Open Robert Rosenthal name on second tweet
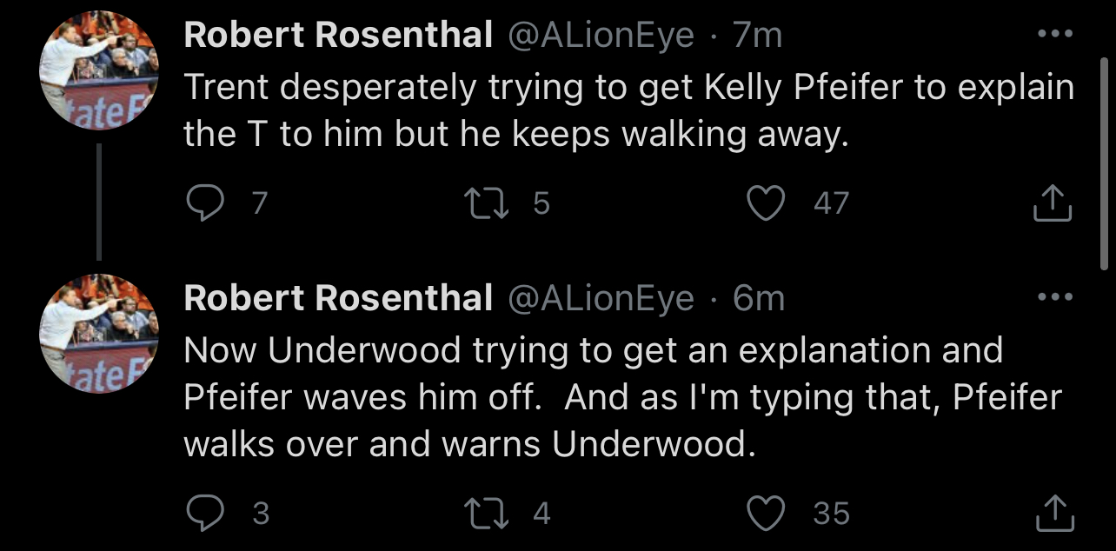 pyautogui.click(x=338, y=298)
